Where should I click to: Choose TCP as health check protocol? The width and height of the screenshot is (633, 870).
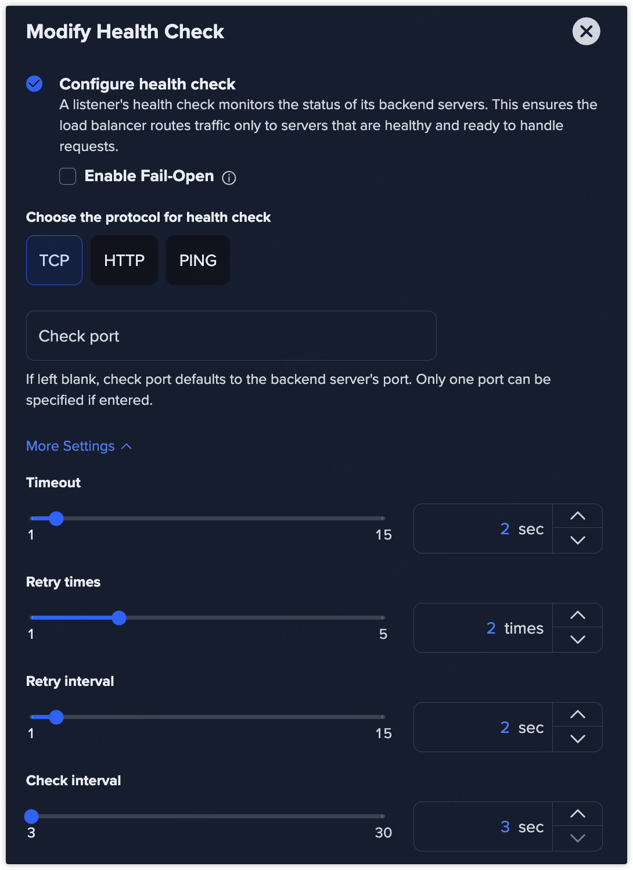pos(54,260)
